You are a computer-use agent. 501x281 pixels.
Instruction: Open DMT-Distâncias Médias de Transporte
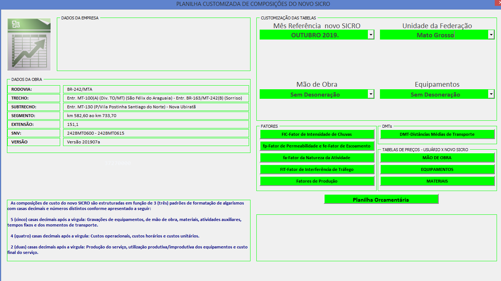click(x=437, y=134)
